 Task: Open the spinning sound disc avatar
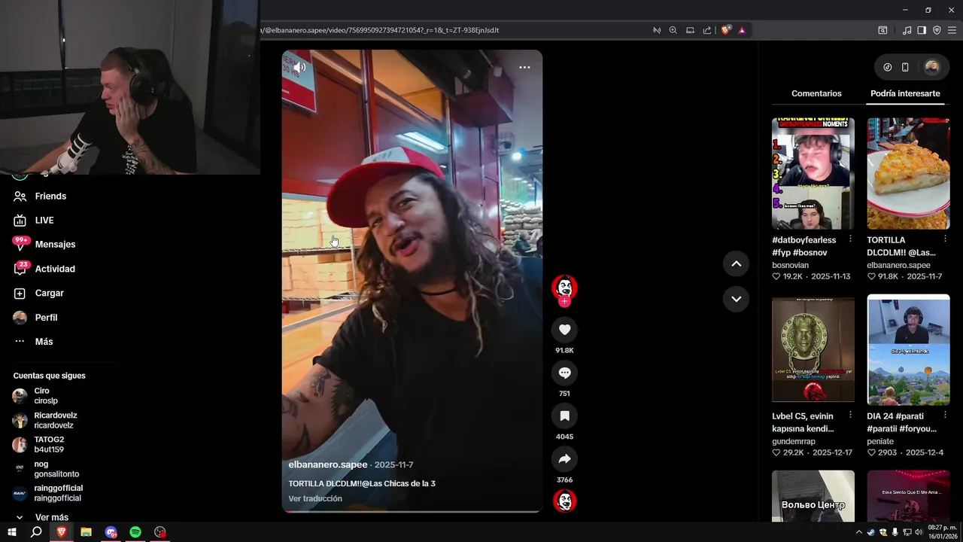point(564,501)
